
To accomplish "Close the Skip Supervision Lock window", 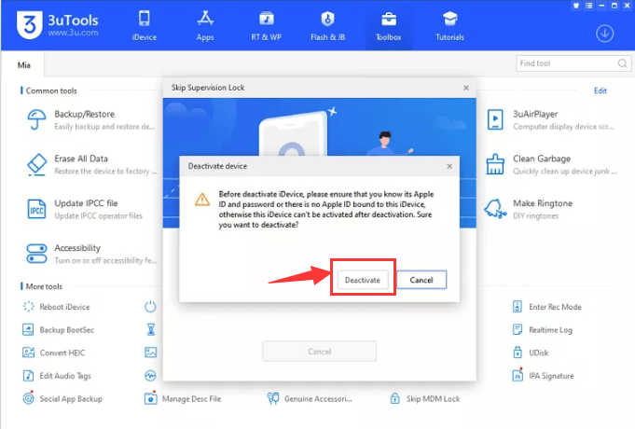I will point(465,88).
